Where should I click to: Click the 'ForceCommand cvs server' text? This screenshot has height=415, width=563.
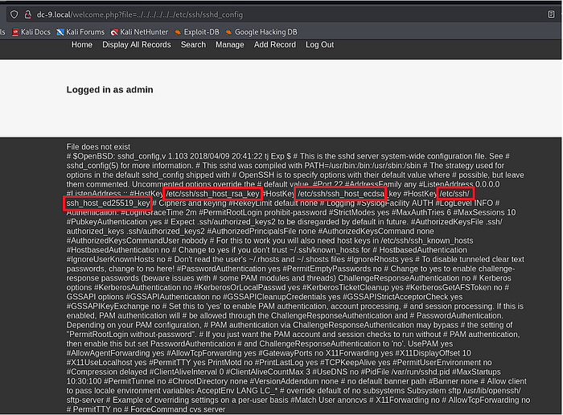click(178, 409)
